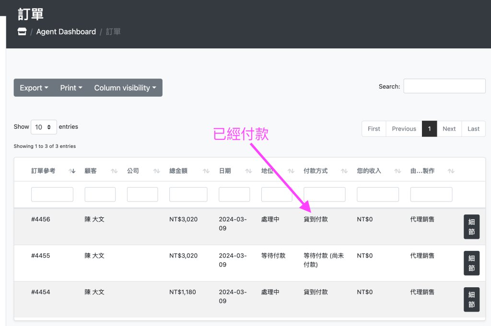This screenshot has width=491, height=326.
Task: Sort by 訂單參考 column arrows
Action: [x=72, y=171]
